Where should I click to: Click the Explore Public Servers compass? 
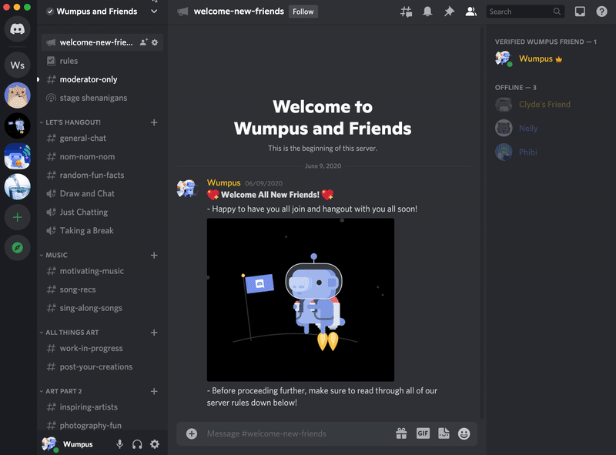(x=18, y=248)
